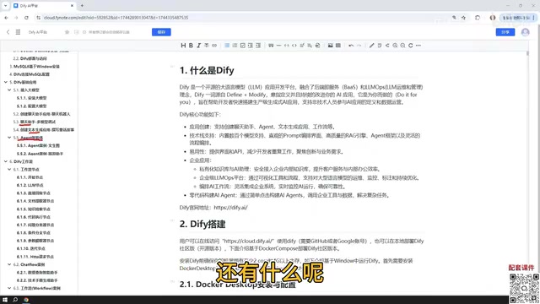
Task: Star the Dify AI note as favorite
Action: pyautogui.click(x=67, y=32)
